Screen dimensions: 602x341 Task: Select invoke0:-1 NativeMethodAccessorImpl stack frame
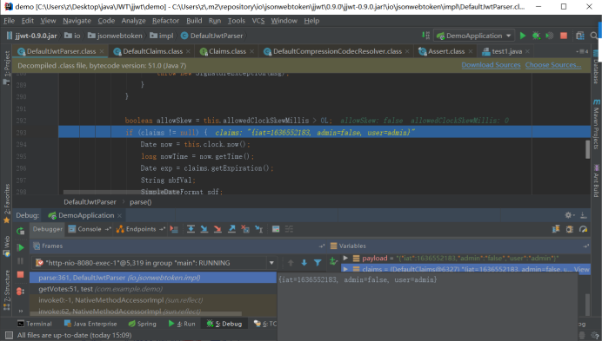pos(153,300)
